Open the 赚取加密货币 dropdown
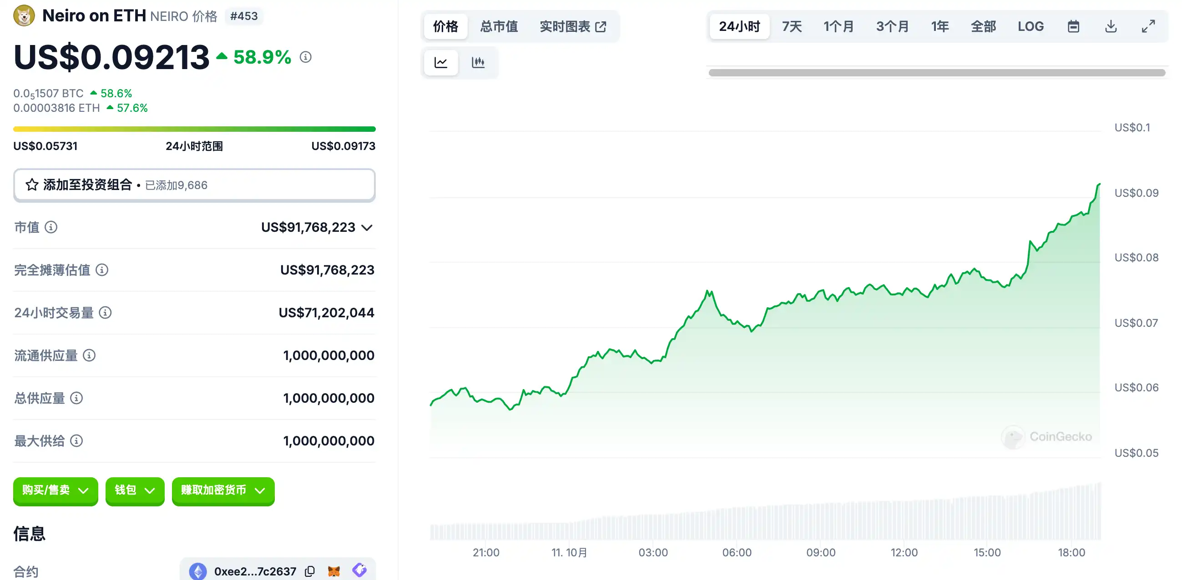Screen dimensions: 1182x580 coord(223,490)
